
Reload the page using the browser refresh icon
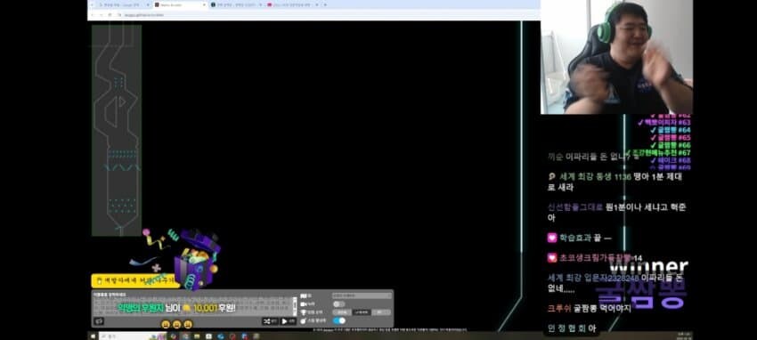coord(110,15)
